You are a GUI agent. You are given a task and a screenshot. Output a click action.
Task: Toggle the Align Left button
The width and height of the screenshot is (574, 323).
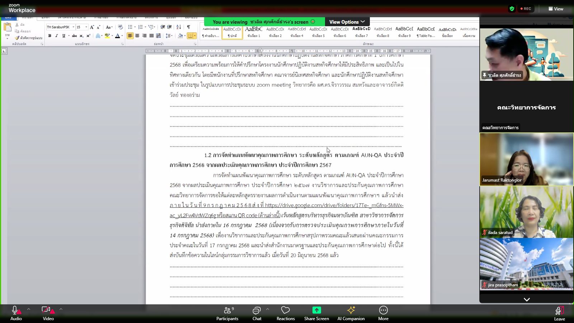130,36
